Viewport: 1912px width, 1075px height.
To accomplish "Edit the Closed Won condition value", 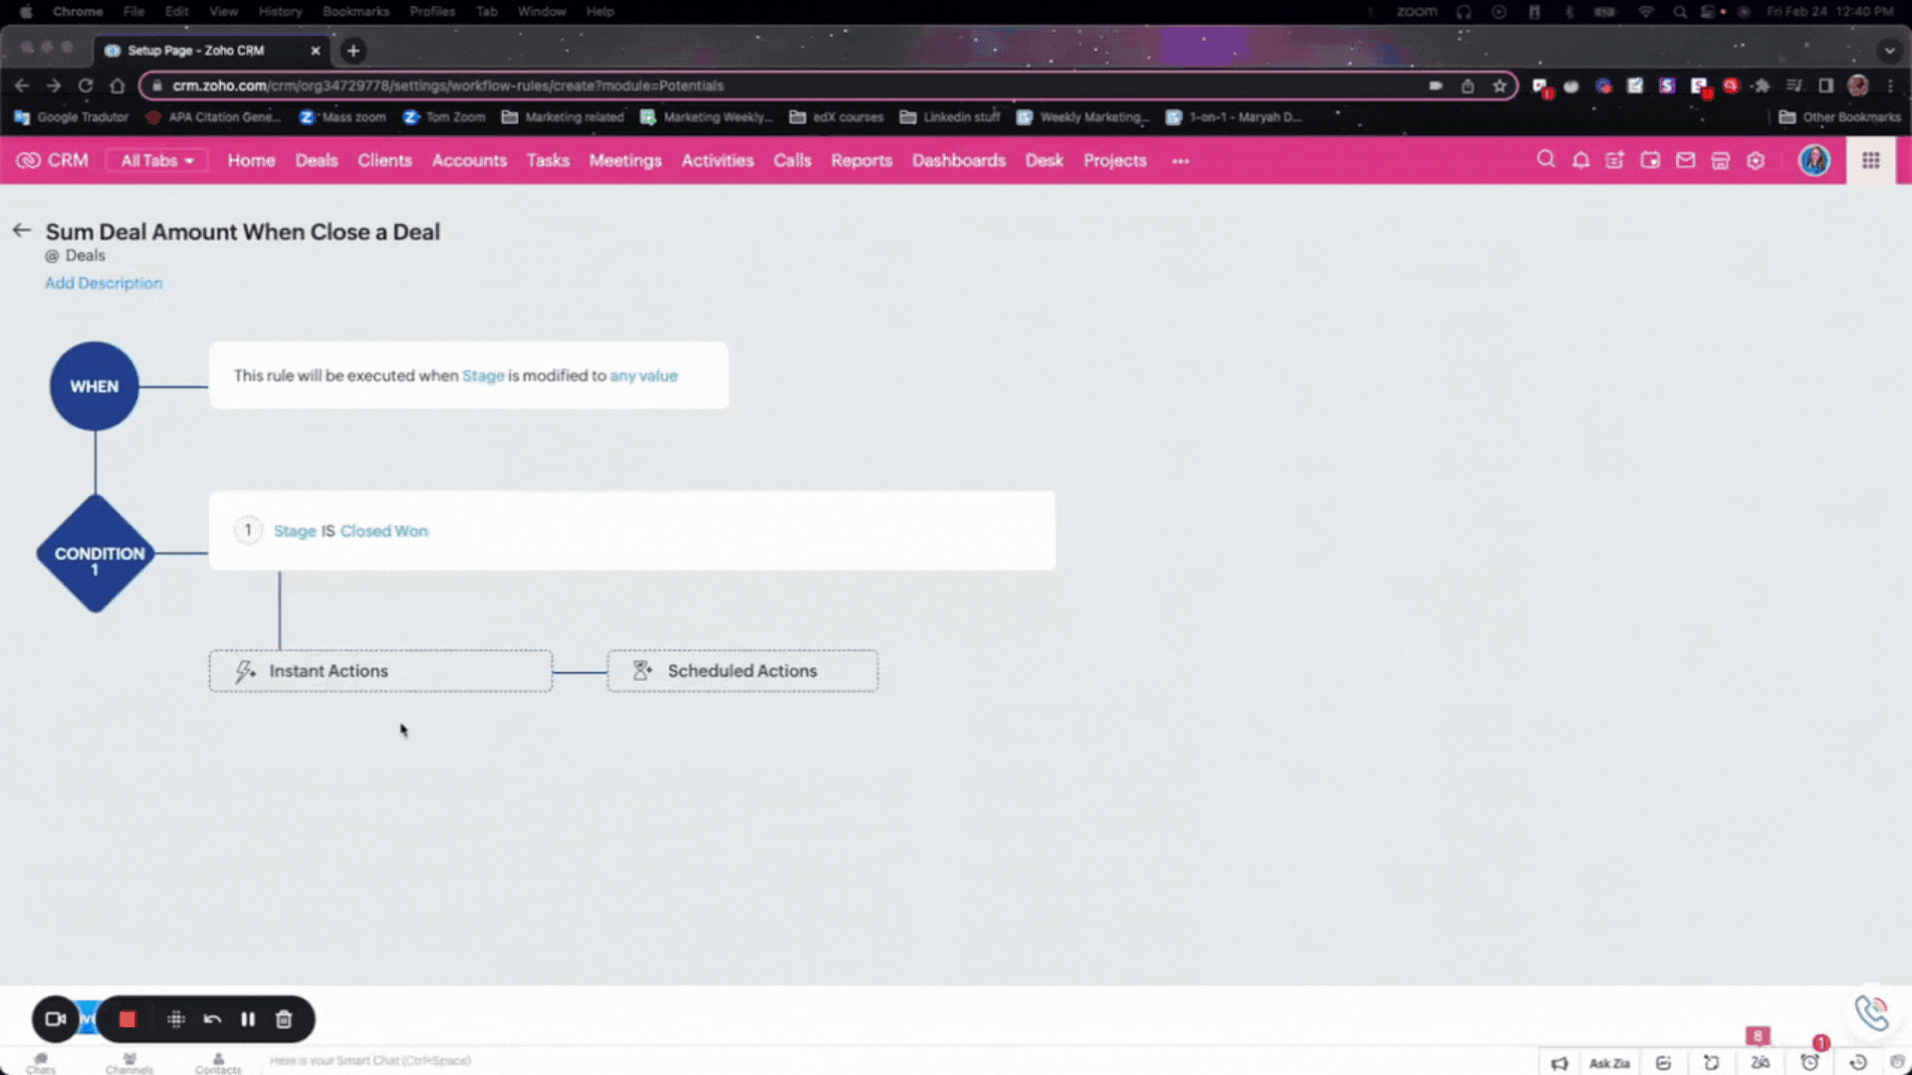I will click(383, 531).
